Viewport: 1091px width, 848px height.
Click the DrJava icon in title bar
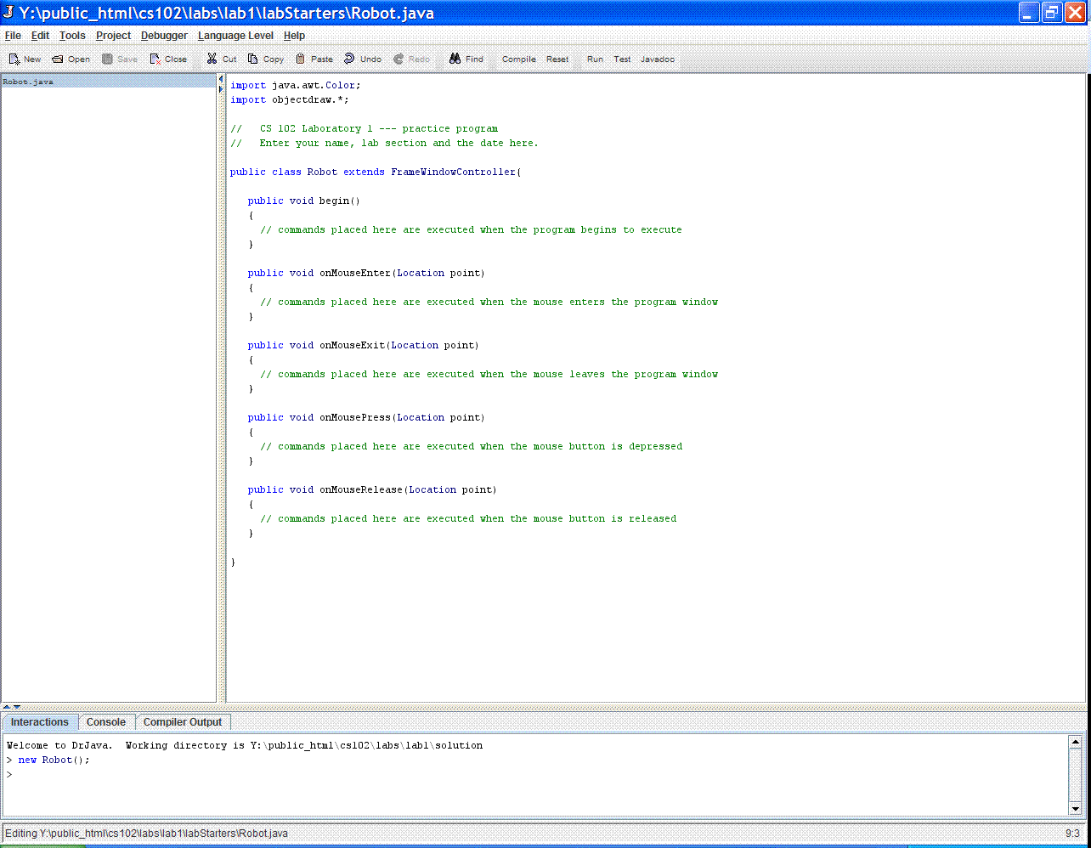point(8,12)
